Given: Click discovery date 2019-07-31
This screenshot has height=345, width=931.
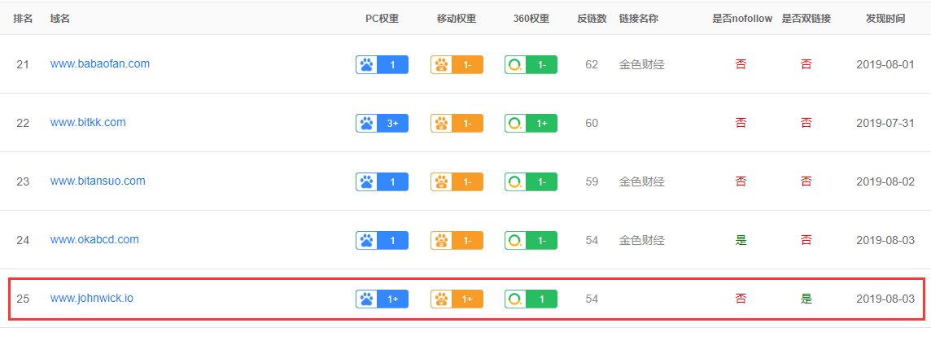Looking at the screenshot, I should tap(885, 124).
